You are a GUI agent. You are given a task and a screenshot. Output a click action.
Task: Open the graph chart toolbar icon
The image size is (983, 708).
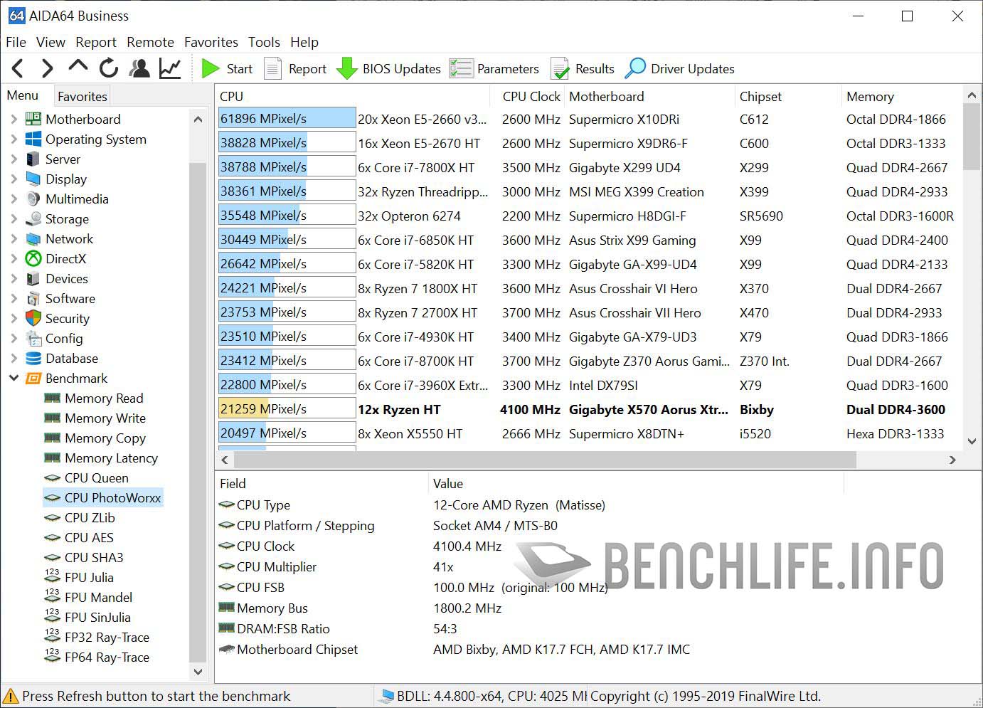[170, 68]
